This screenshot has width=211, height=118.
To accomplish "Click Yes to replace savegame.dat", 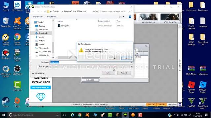I will click(115, 58).
